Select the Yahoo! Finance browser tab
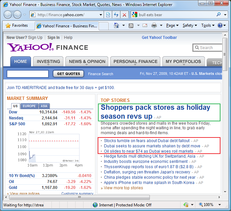This screenshot has height=211, width=231. pos(67,26)
